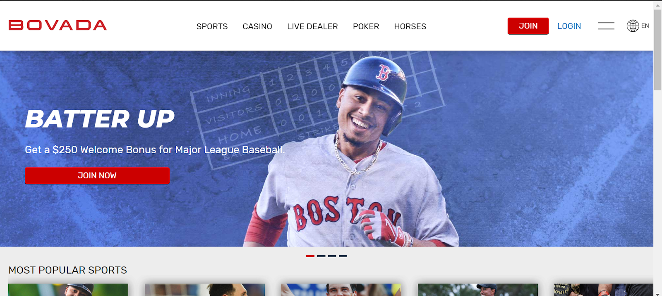Select Live Dealer in navigation

312,26
